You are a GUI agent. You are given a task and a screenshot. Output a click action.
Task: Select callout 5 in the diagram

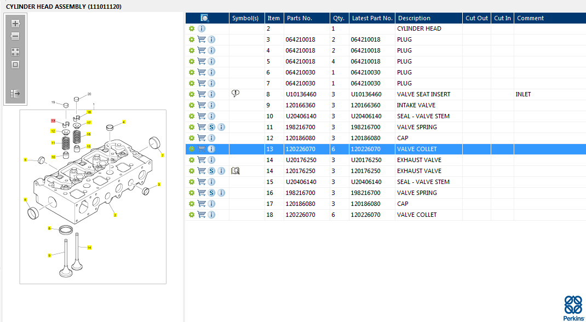pyautogui.click(x=25, y=160)
